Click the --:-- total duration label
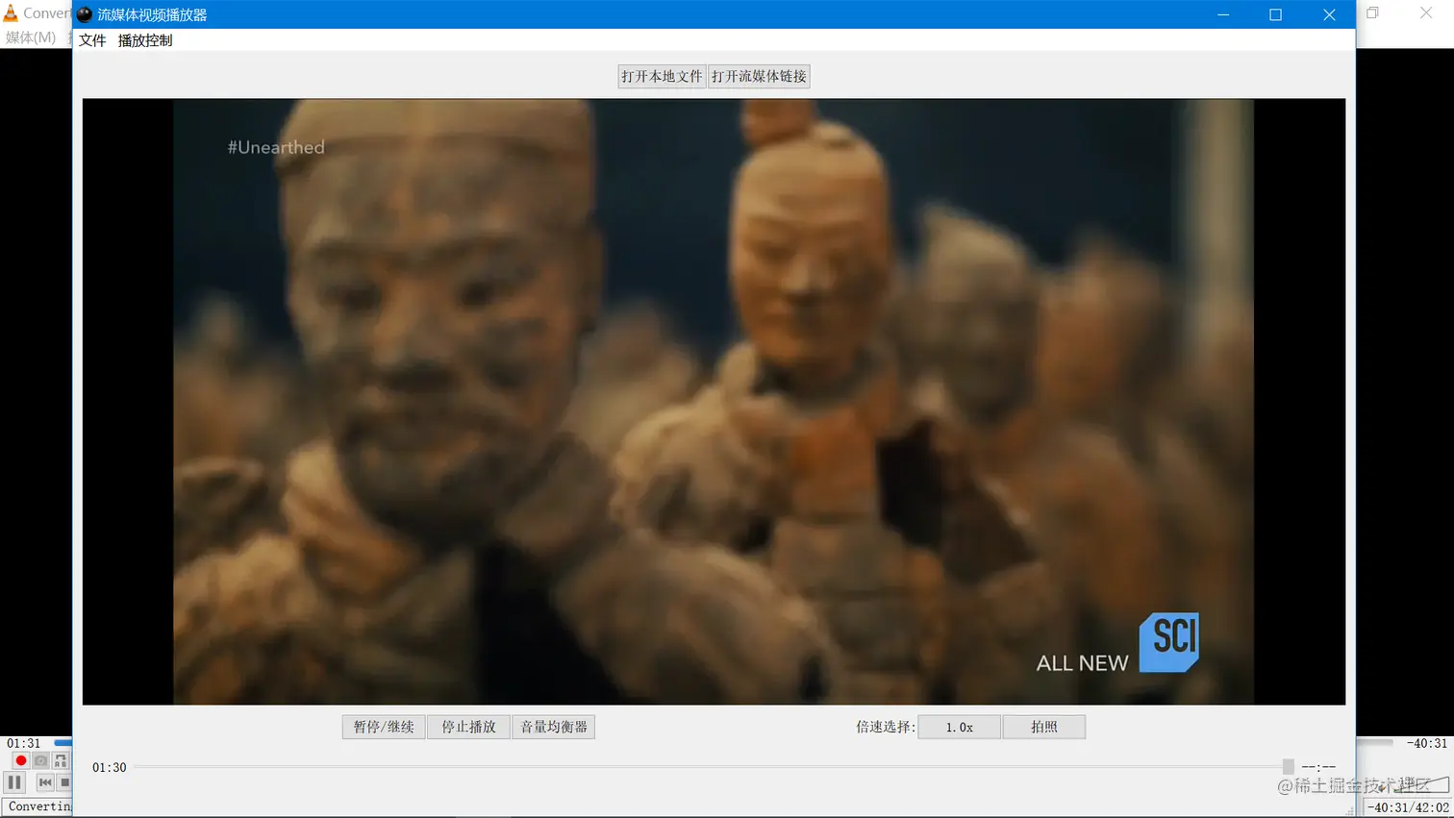 coord(1318,767)
